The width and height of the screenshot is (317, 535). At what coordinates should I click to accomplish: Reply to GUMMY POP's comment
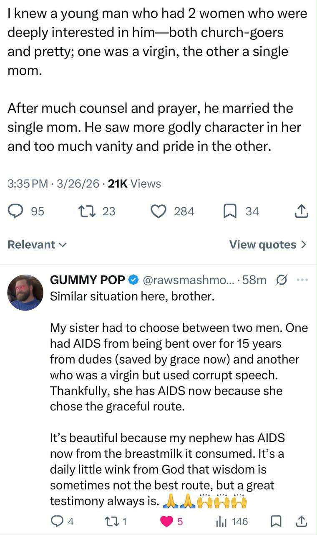[56, 521]
